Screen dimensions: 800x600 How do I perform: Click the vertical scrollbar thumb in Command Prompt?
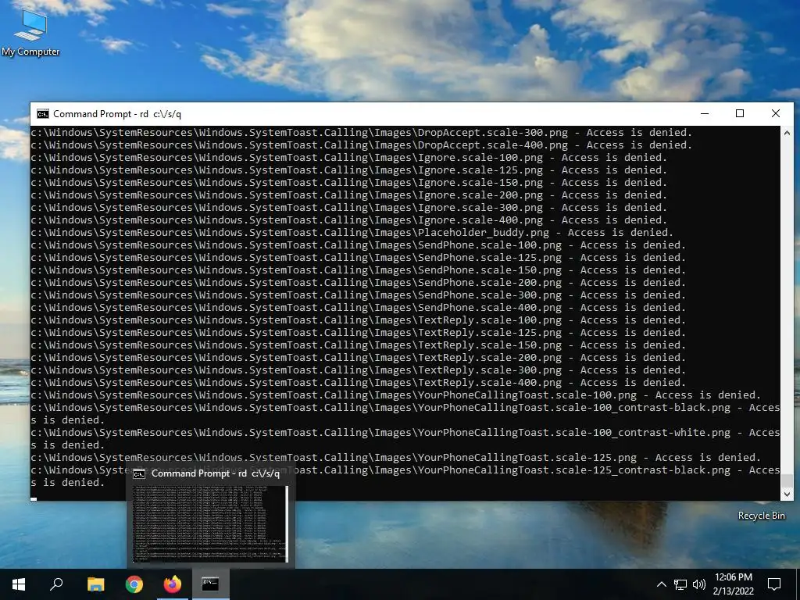[787, 480]
